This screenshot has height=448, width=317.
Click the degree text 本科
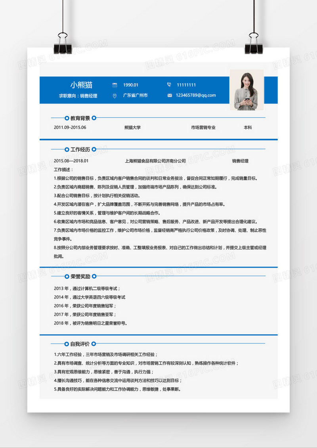coord(248,127)
